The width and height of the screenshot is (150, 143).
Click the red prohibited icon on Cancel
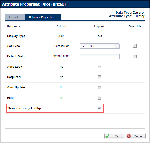[x=129, y=136]
